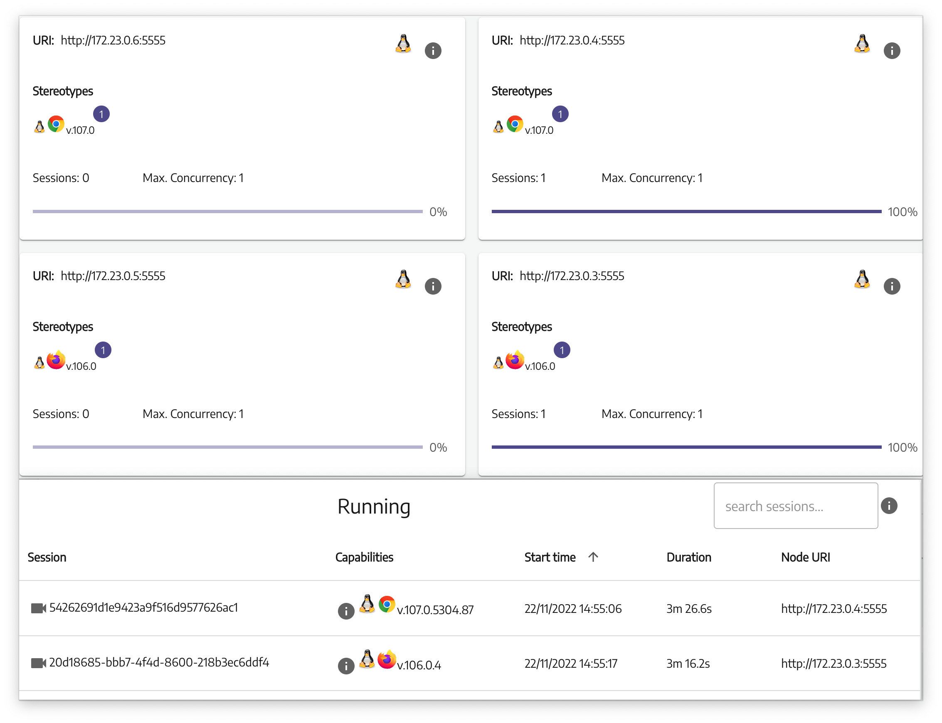Sort sessions by Start time arrow
The image size is (942, 723).
[x=593, y=557]
